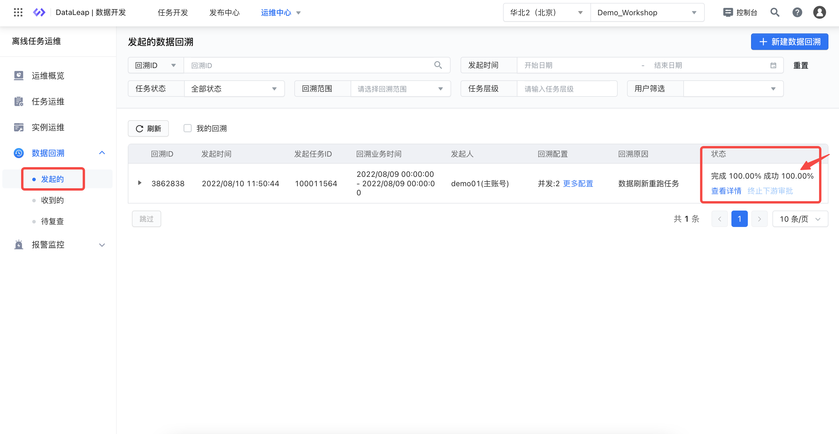Click the 跳过 button
This screenshot has height=434, width=839.
pyautogui.click(x=146, y=219)
